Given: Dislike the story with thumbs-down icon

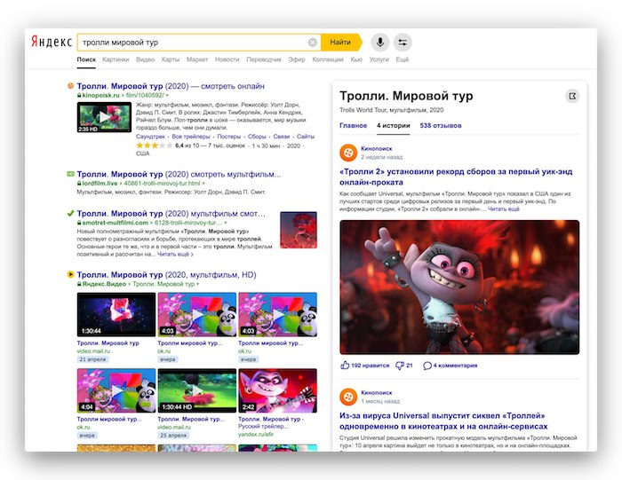Looking at the screenshot, I should coord(400,366).
